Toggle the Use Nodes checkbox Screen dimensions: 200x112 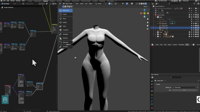pos(2,4)
